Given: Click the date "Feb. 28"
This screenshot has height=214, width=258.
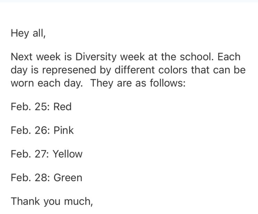Looking at the screenshot, I should click(x=30, y=178).
